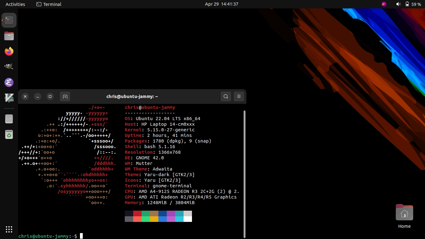Click the 'Host: HP Laptop 14-cm0xxx' line
The image size is (425, 239).
click(160, 124)
